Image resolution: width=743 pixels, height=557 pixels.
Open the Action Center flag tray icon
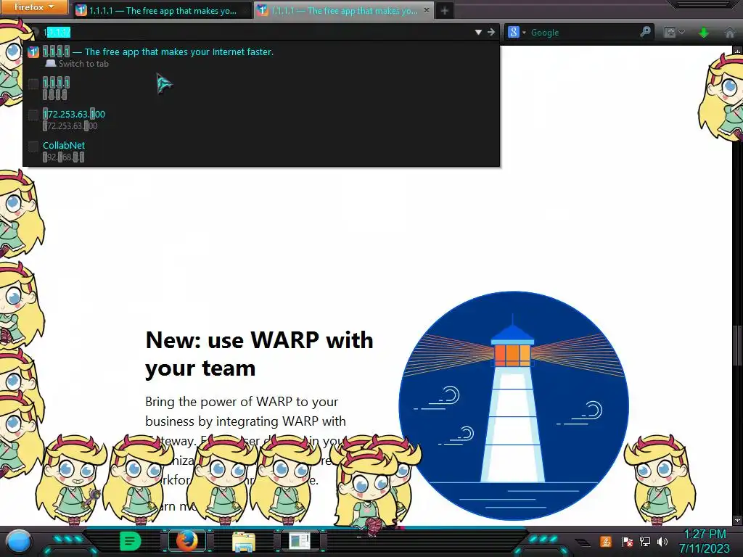pyautogui.click(x=628, y=541)
